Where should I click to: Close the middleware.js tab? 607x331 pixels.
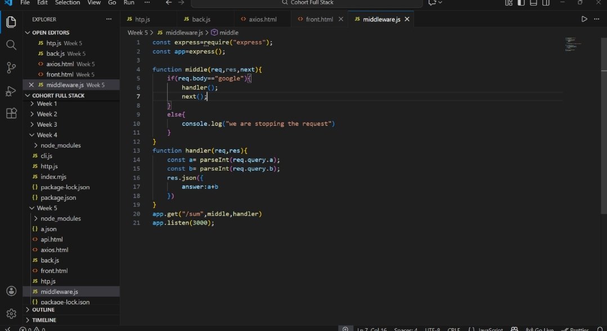pyautogui.click(x=407, y=19)
